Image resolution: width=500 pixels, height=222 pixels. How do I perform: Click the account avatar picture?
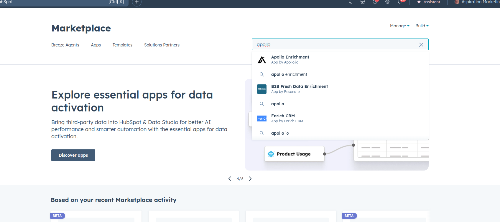pyautogui.click(x=457, y=2)
